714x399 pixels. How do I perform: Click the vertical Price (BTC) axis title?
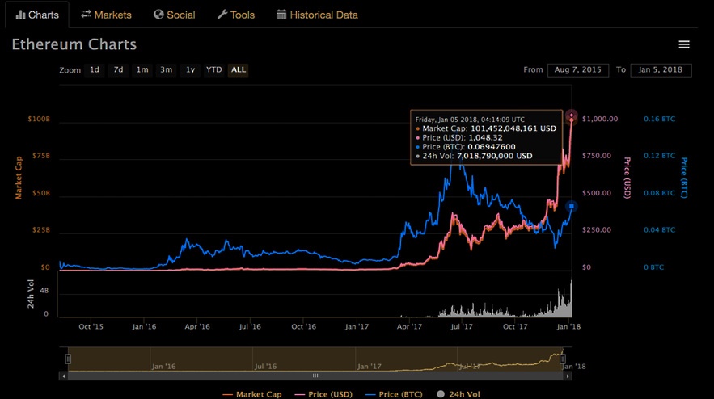point(684,178)
